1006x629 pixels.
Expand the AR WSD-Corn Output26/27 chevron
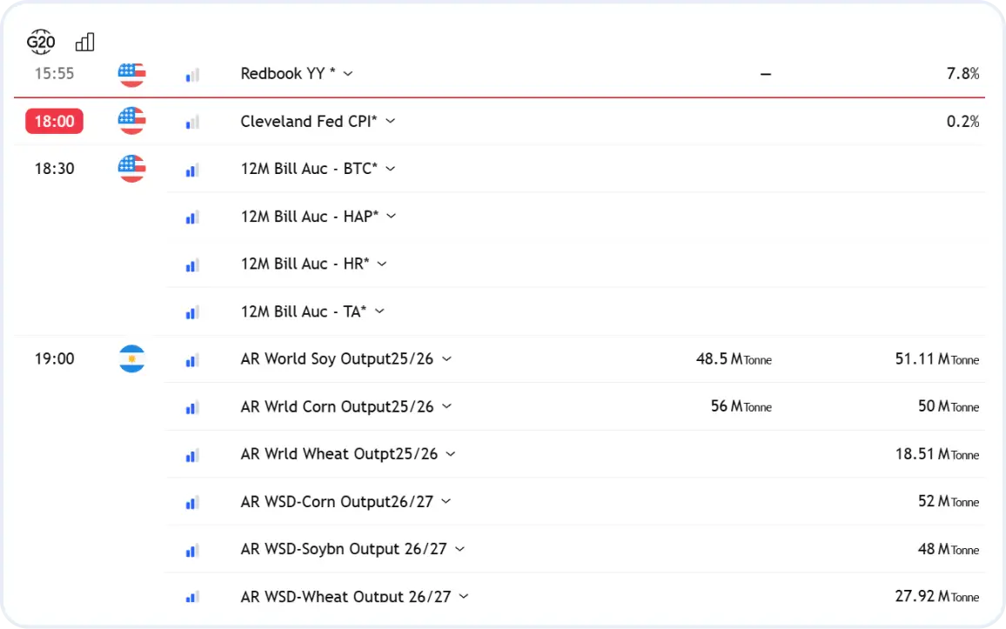click(446, 501)
